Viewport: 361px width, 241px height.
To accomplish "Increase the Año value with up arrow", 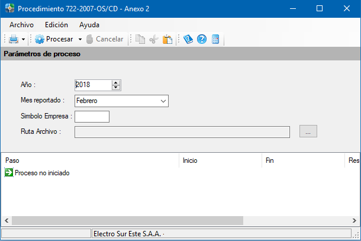I will coord(116,82).
